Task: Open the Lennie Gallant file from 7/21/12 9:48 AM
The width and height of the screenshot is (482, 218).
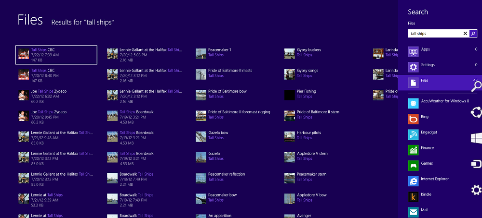Action: pos(56,138)
